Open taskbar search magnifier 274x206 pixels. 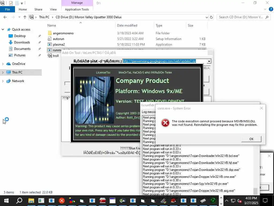pos(19,200)
